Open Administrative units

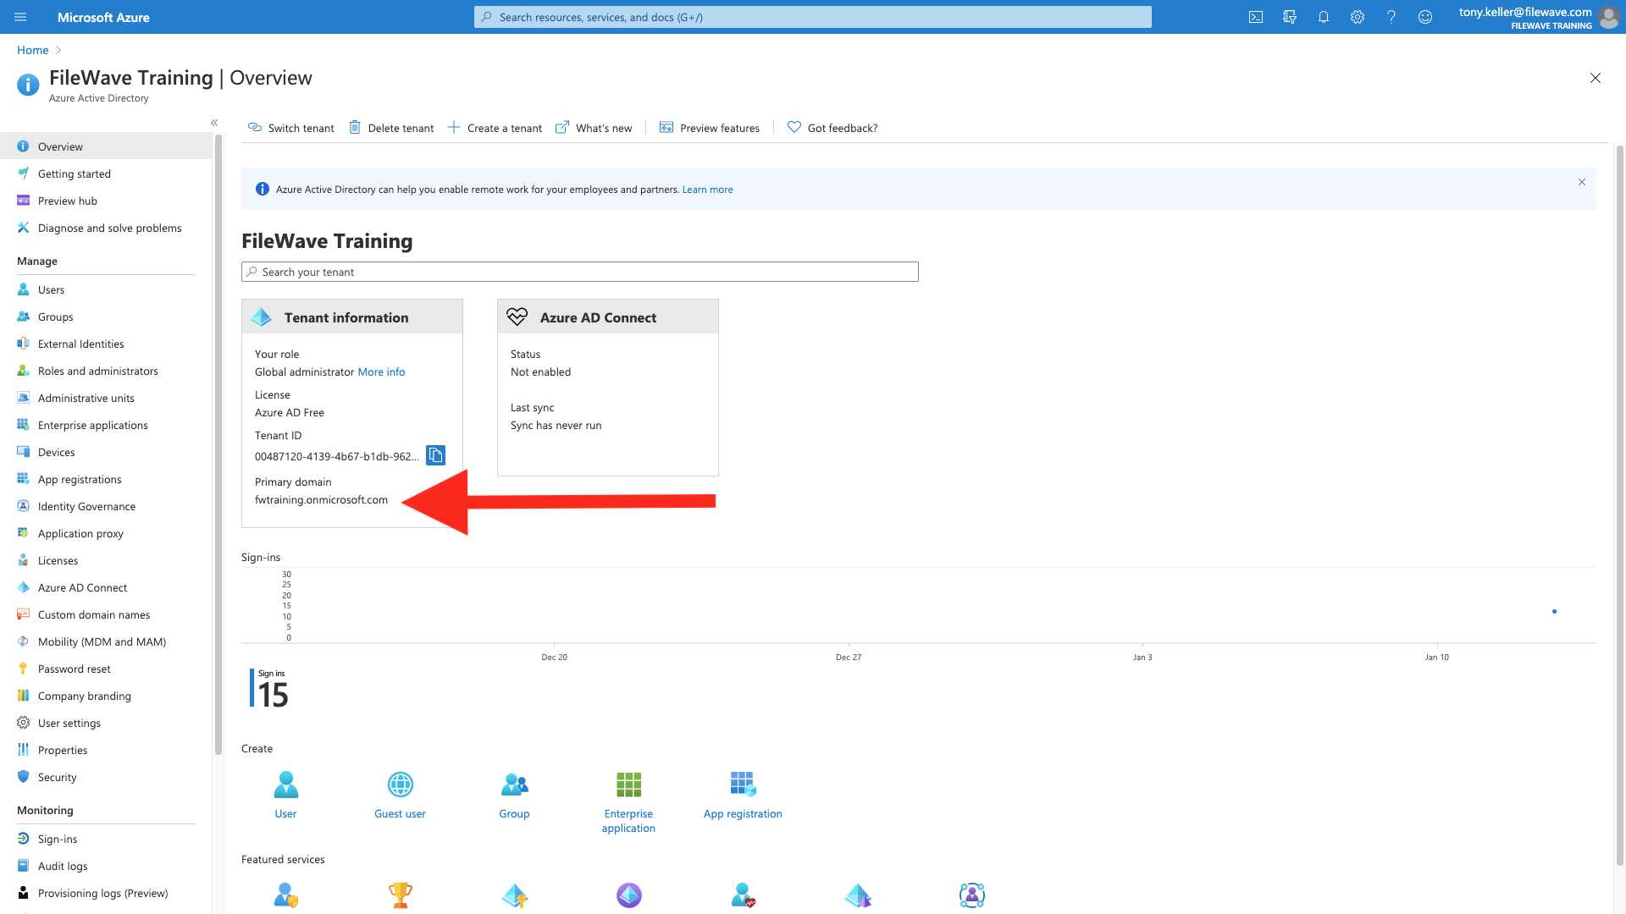click(106, 398)
